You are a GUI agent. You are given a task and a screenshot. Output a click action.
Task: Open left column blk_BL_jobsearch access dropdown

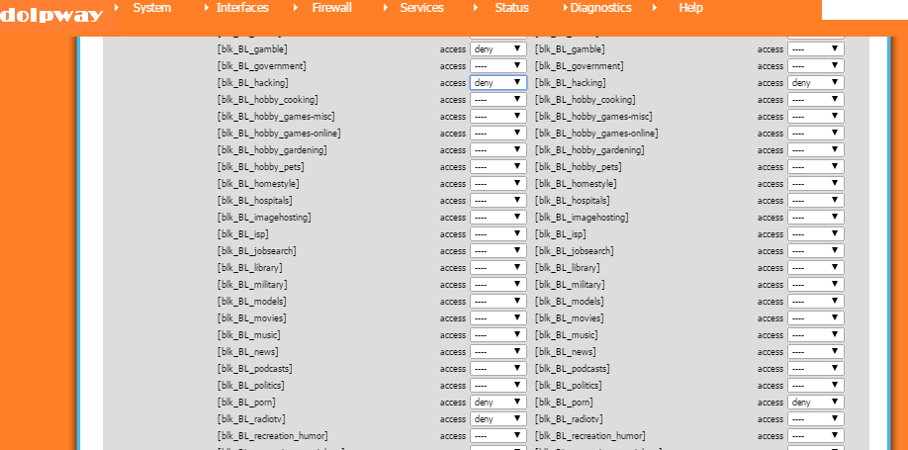pos(498,251)
